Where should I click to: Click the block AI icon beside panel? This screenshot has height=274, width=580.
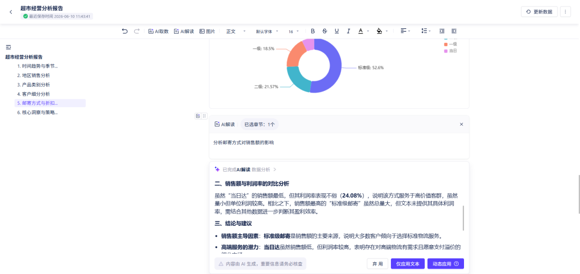pos(198,116)
